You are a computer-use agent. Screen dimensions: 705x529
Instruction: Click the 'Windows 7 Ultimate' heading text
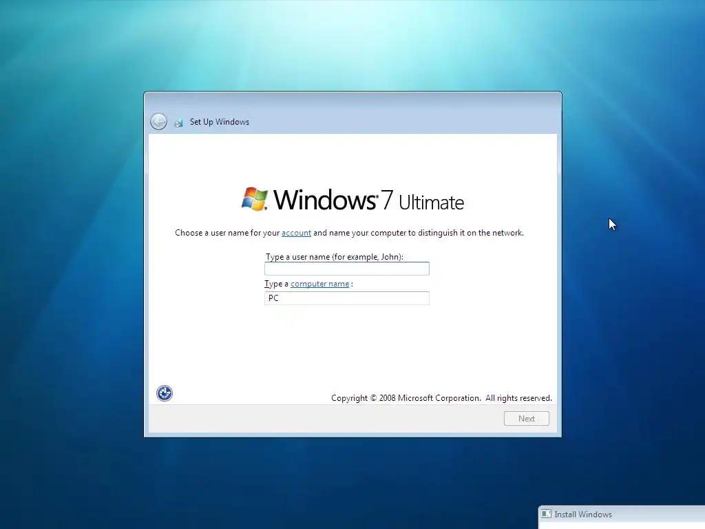[x=369, y=200]
